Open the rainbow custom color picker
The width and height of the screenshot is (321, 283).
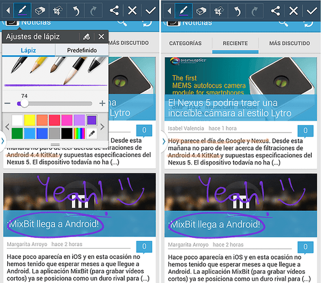[79, 134]
